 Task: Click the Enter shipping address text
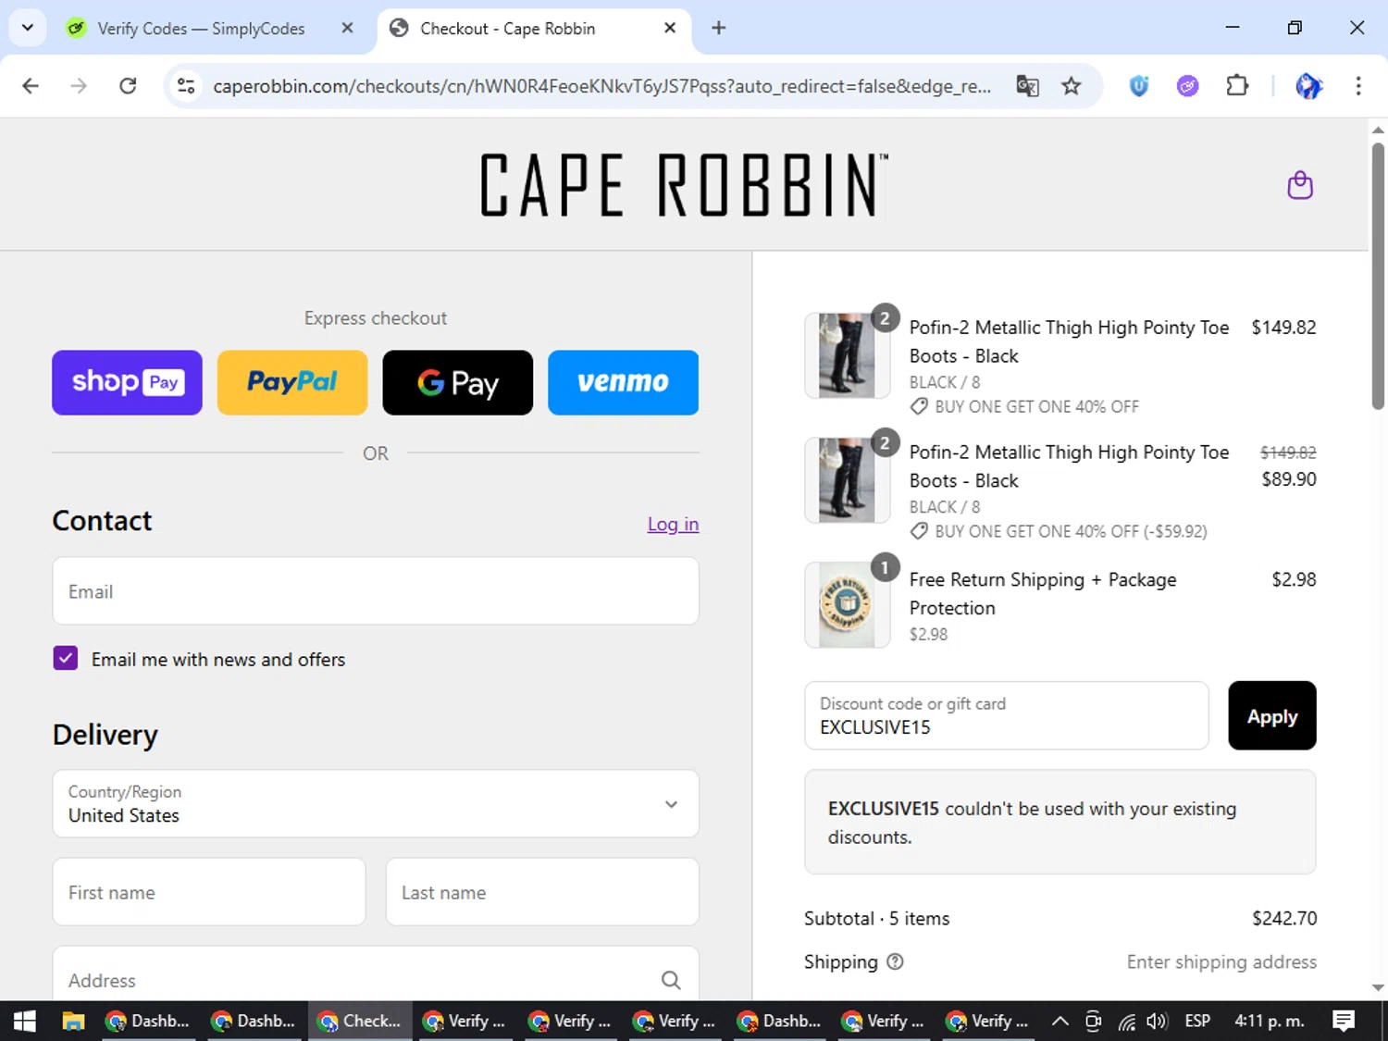pyautogui.click(x=1221, y=961)
